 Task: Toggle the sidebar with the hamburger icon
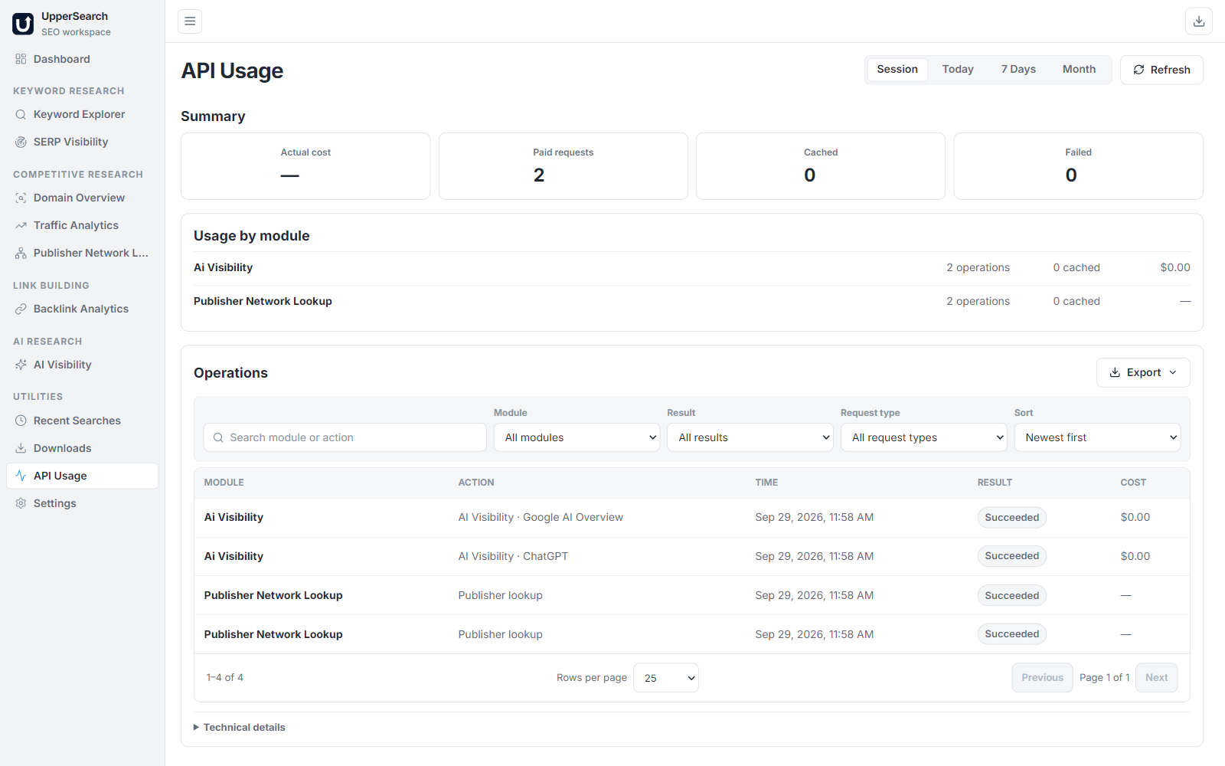(190, 21)
